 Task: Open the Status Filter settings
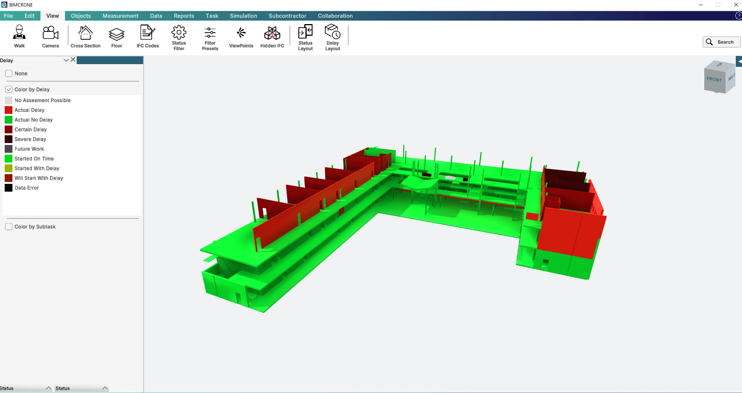tap(179, 37)
